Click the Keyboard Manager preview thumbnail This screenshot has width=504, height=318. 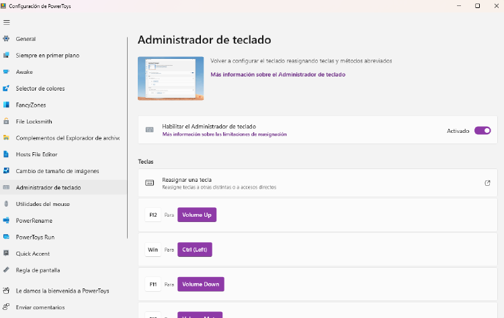pyautogui.click(x=171, y=78)
